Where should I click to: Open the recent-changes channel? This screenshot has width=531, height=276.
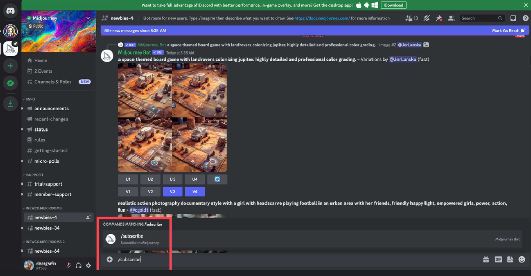click(x=58, y=119)
